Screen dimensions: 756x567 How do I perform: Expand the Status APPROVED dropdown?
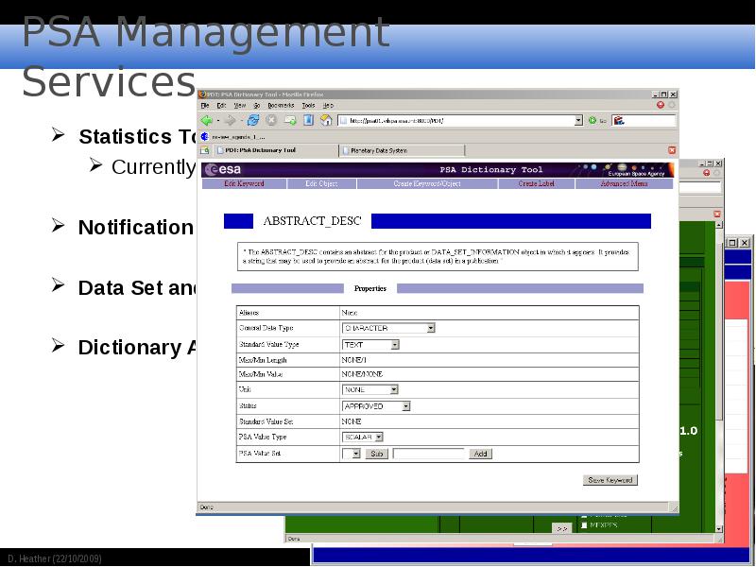376,406
